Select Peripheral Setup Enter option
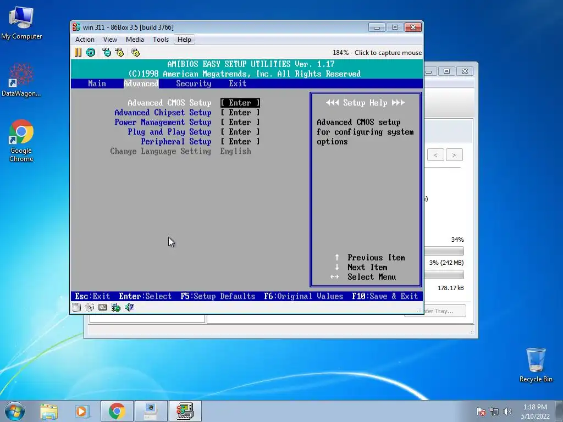Screen dimensions: 563x422 click(240, 142)
